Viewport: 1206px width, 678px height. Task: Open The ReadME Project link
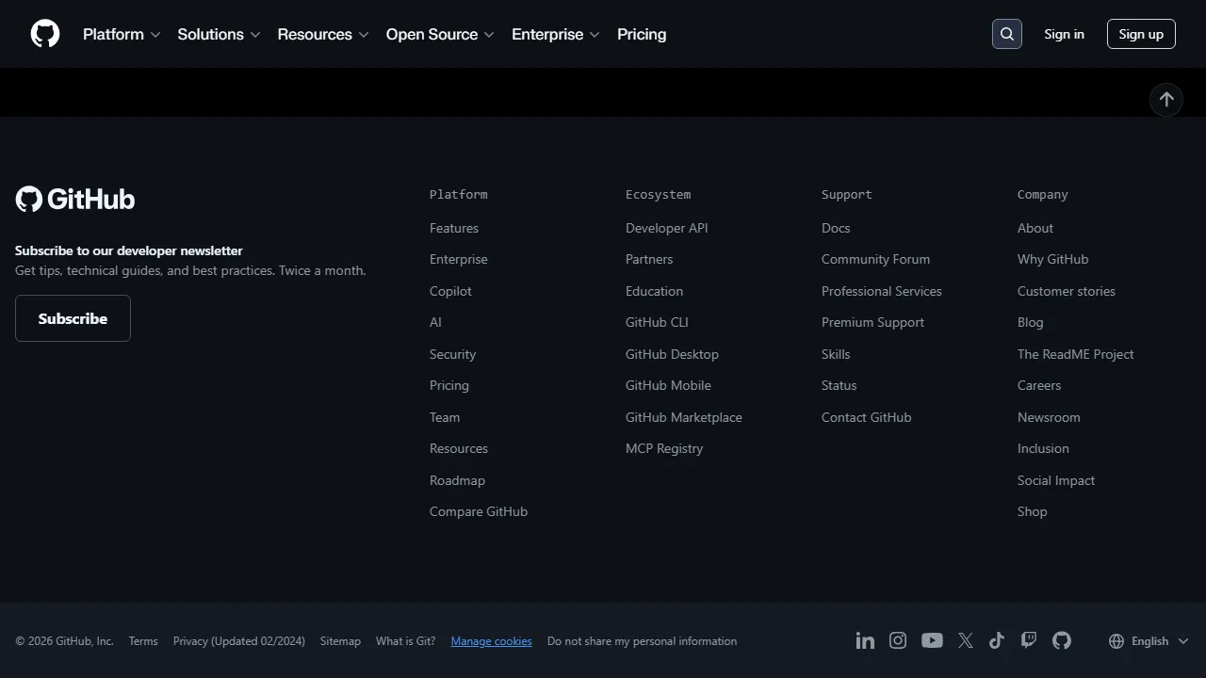pyautogui.click(x=1076, y=354)
